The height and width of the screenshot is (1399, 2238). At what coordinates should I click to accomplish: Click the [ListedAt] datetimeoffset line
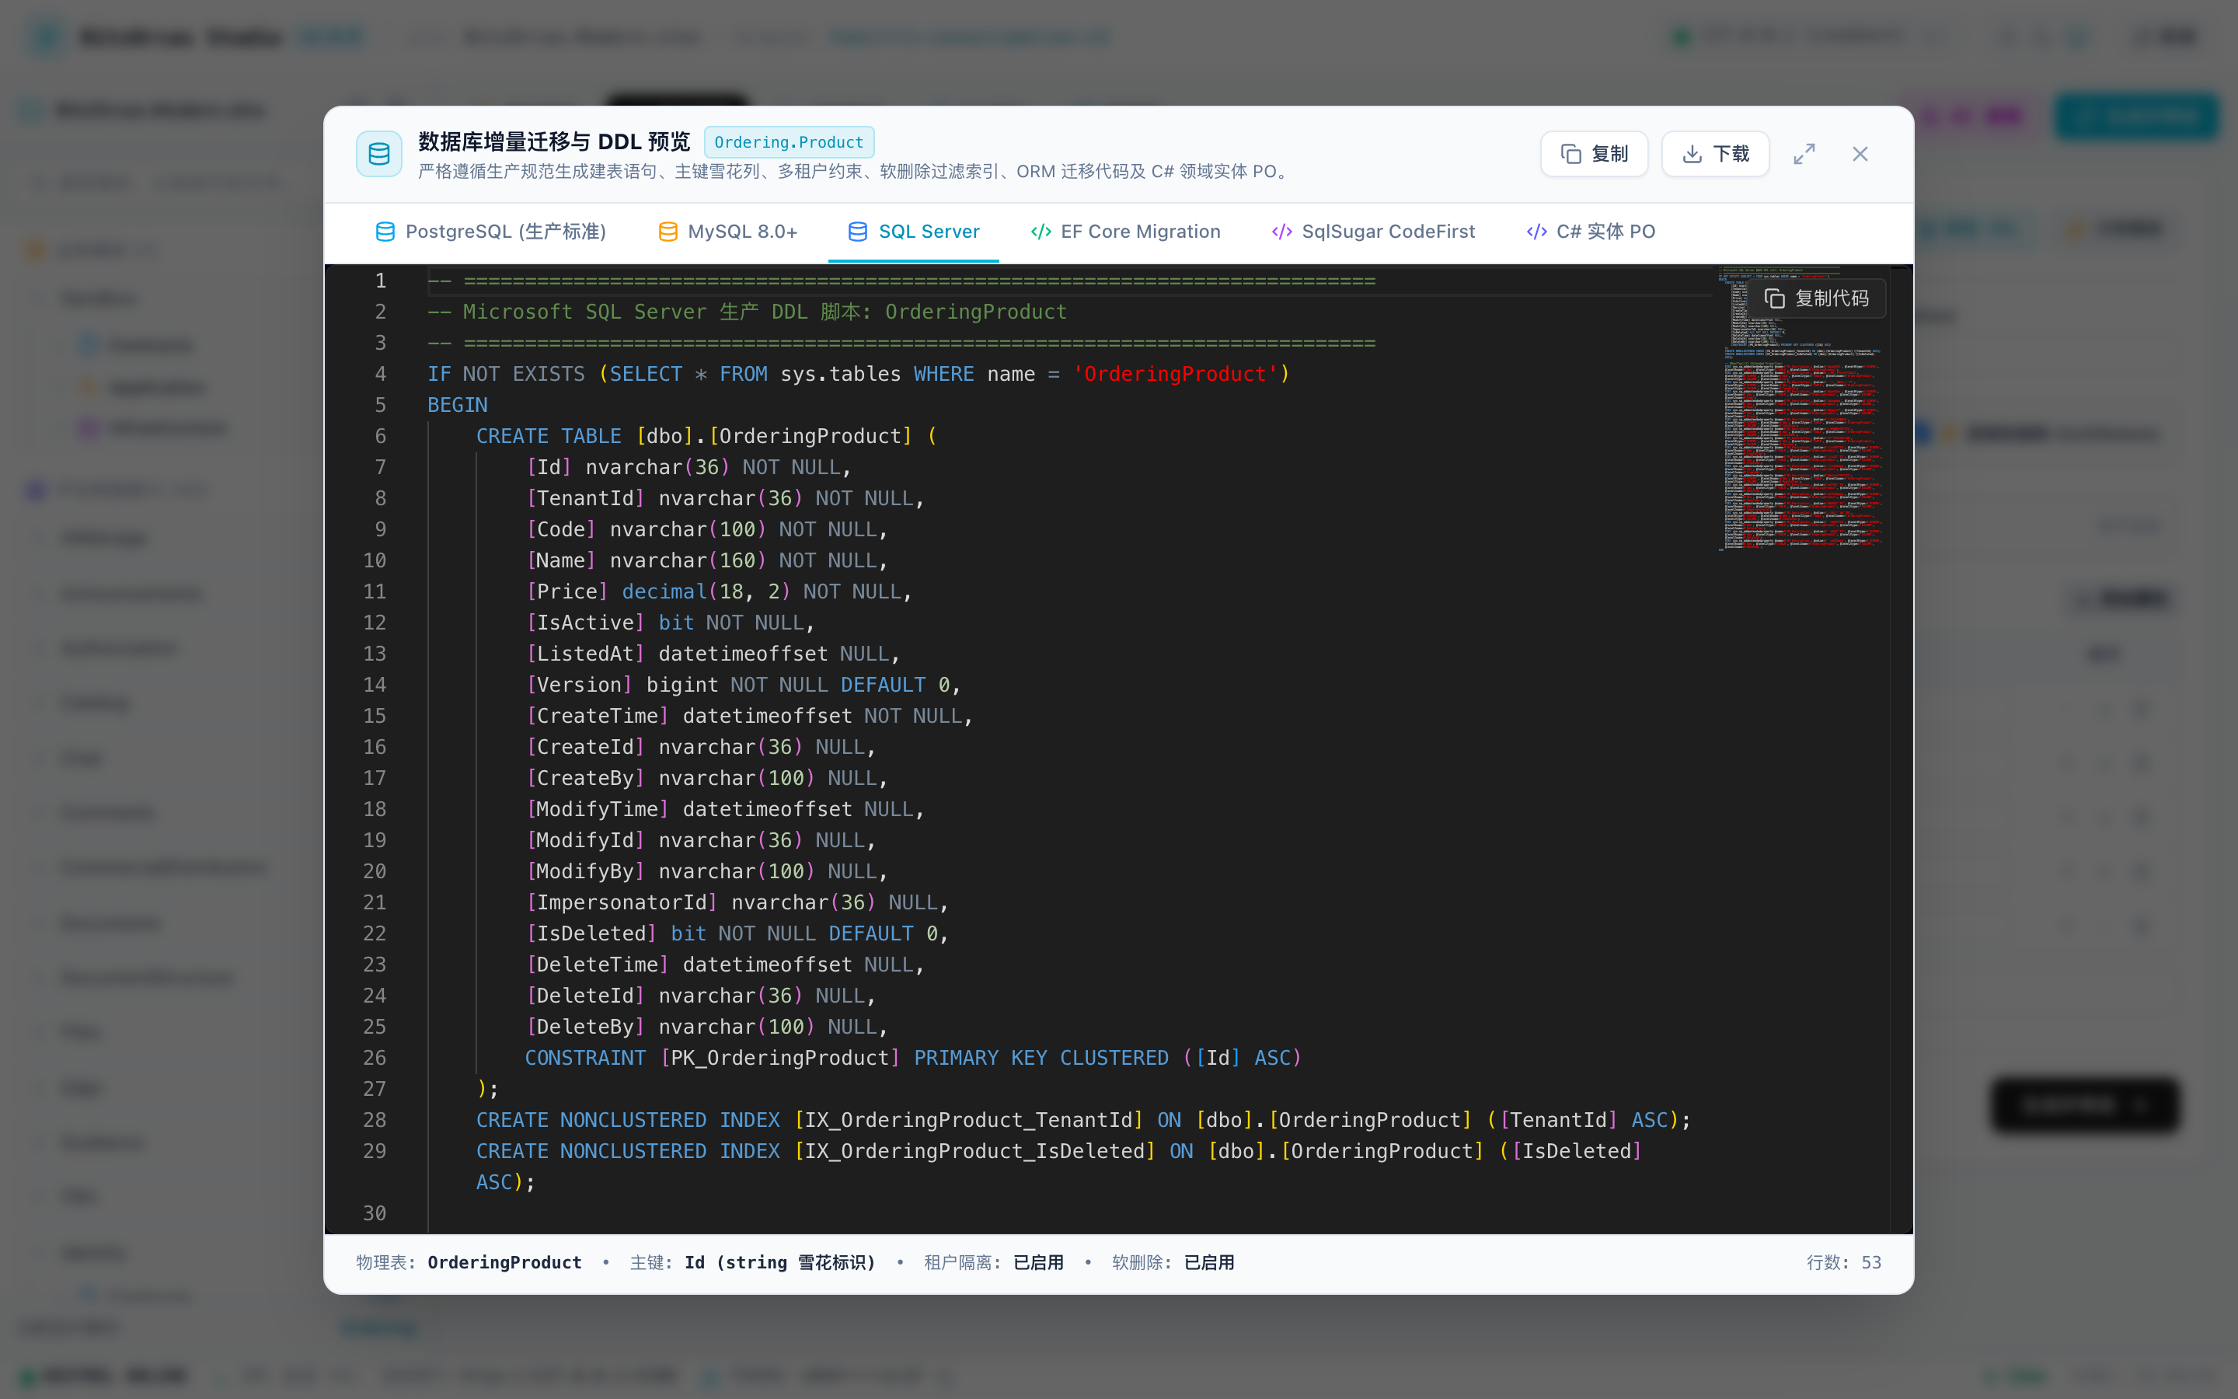[x=713, y=654]
